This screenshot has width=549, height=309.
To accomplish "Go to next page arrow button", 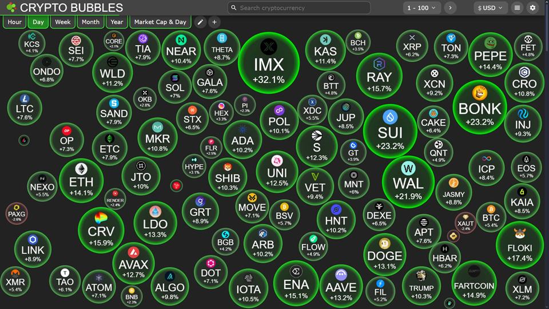I will (450, 7).
